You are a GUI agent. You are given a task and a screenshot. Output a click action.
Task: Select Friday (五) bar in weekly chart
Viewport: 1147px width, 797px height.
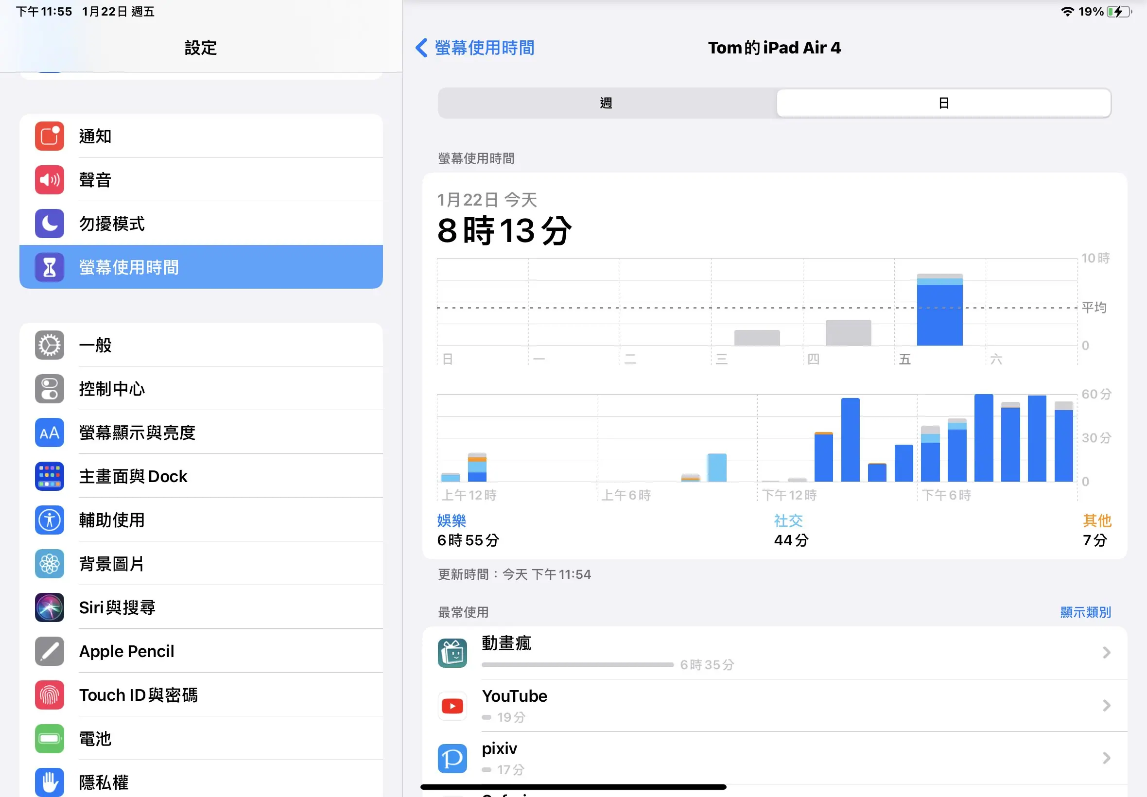(x=940, y=310)
